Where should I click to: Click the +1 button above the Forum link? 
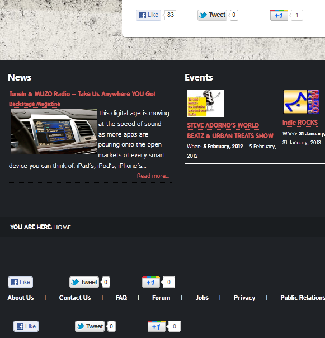(151, 282)
